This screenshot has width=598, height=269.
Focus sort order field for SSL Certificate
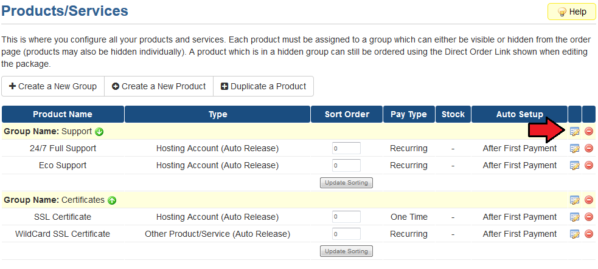point(346,217)
